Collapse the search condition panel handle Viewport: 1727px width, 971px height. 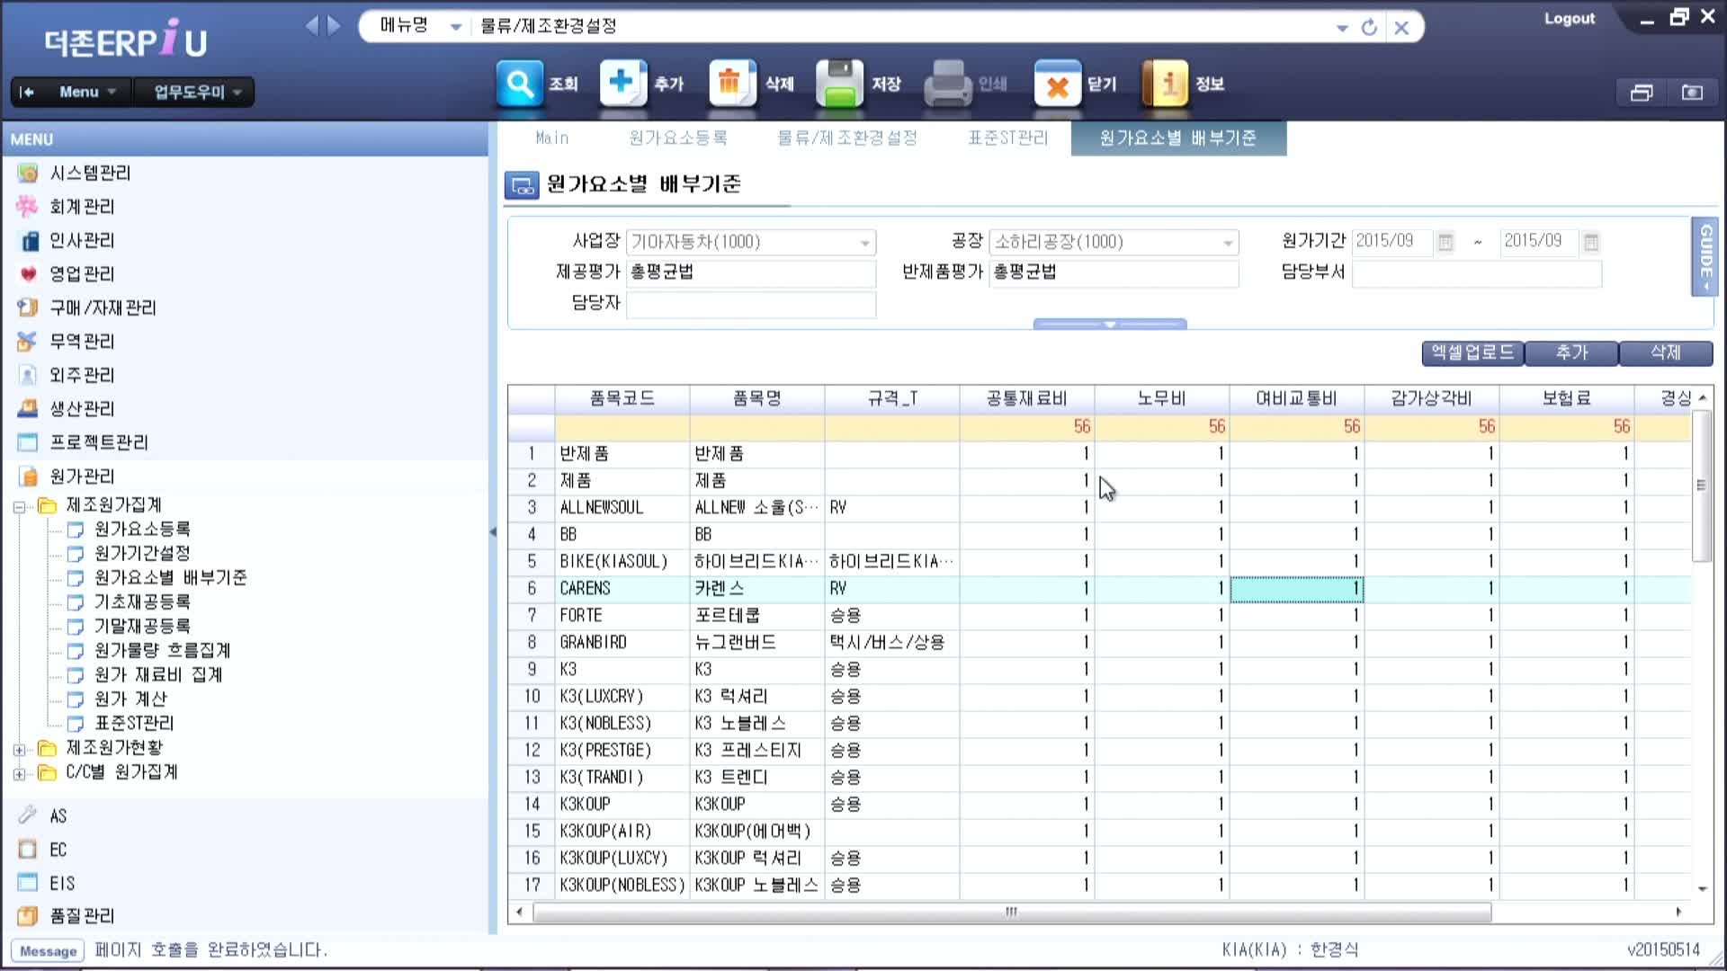[1110, 324]
